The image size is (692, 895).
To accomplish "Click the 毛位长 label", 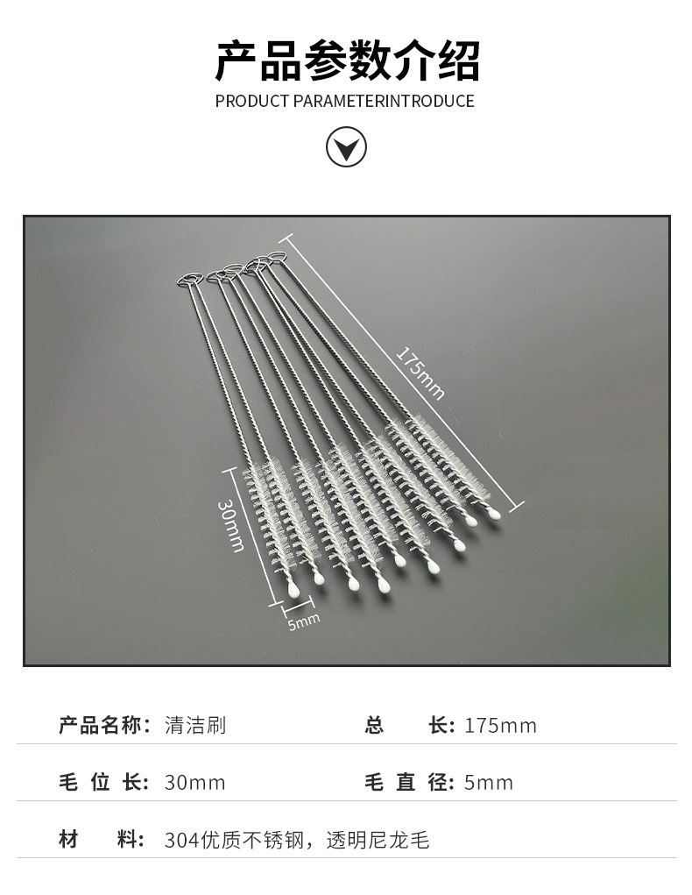I will 104,782.
